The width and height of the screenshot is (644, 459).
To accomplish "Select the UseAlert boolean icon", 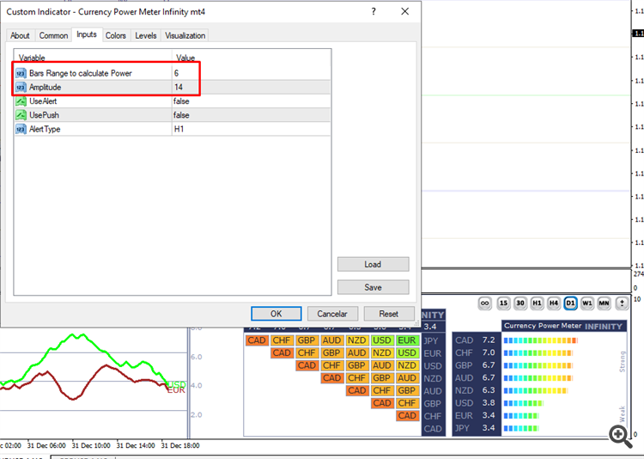I will point(21,101).
